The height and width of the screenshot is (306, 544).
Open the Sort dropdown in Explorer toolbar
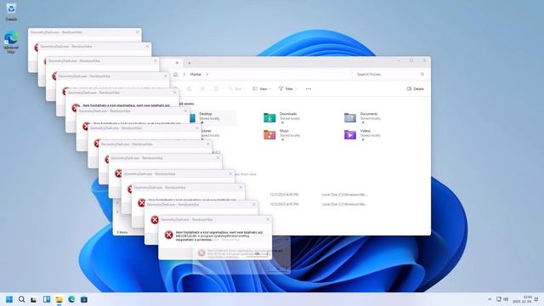(x=236, y=88)
